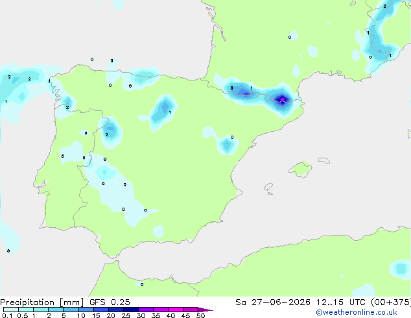Click the 0.5–1 mm legend color swatch
Screen dimensions: 411x318
(26, 310)
